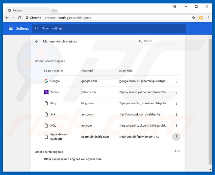Screen dimensions: 215x175
Task: Click the google.com keyword
Action: pyautogui.click(x=89, y=81)
